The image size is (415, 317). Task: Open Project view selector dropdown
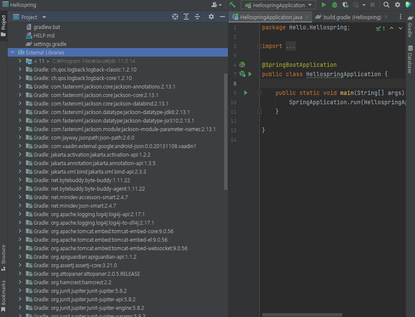[30, 17]
